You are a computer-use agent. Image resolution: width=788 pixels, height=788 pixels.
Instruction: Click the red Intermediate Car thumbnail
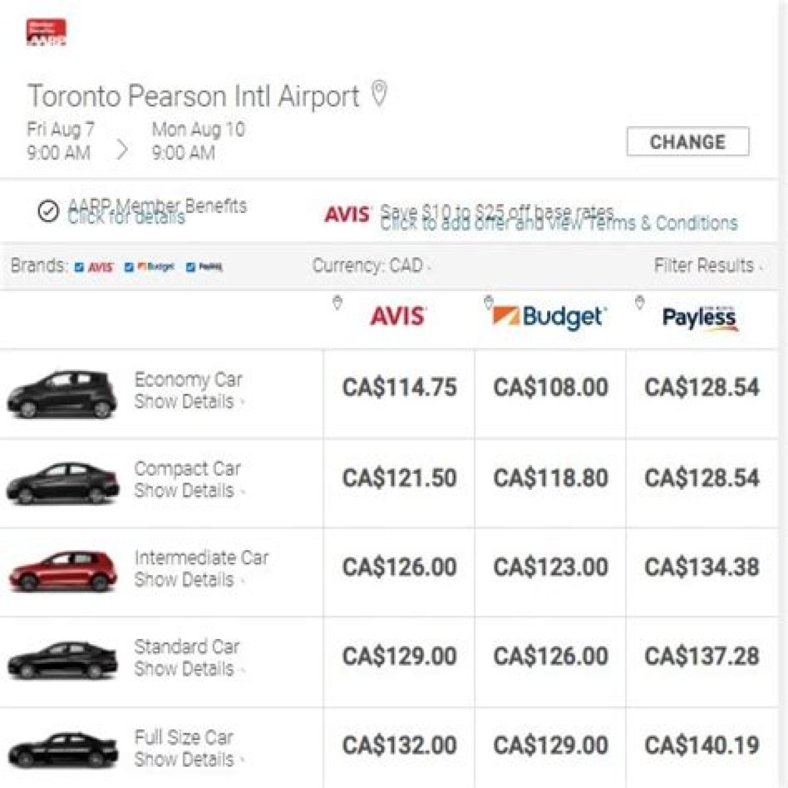tap(63, 569)
